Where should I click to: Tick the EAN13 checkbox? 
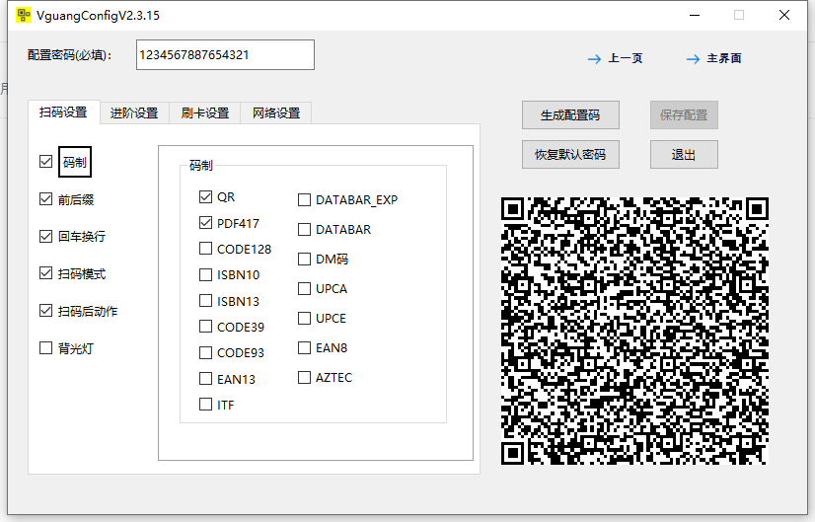click(x=206, y=379)
